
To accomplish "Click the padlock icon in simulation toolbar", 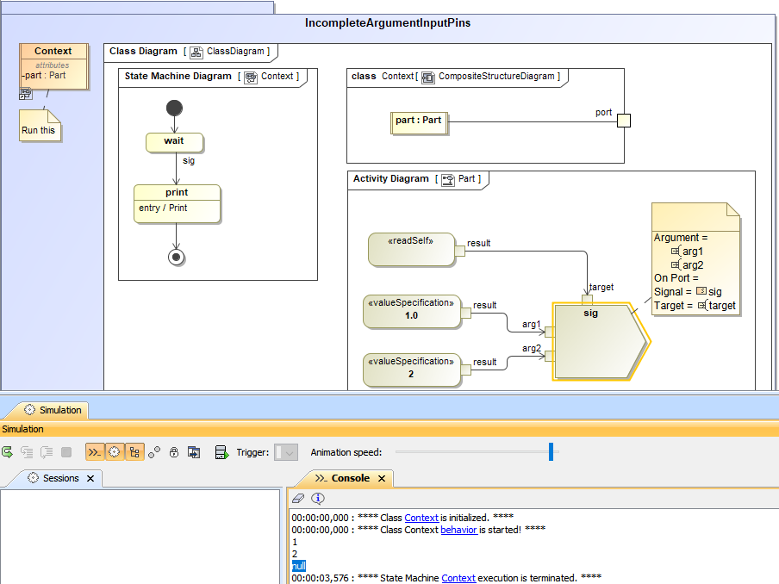I will click(174, 452).
